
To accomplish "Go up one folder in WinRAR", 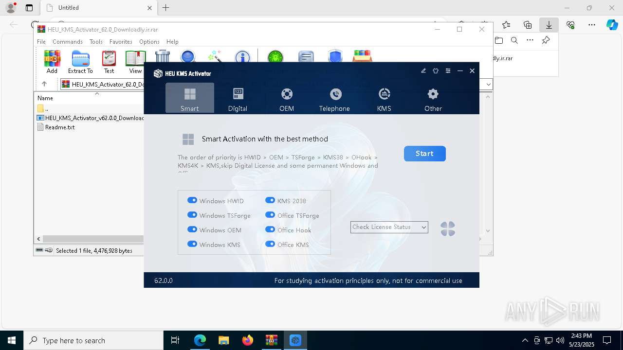I will pyautogui.click(x=44, y=84).
